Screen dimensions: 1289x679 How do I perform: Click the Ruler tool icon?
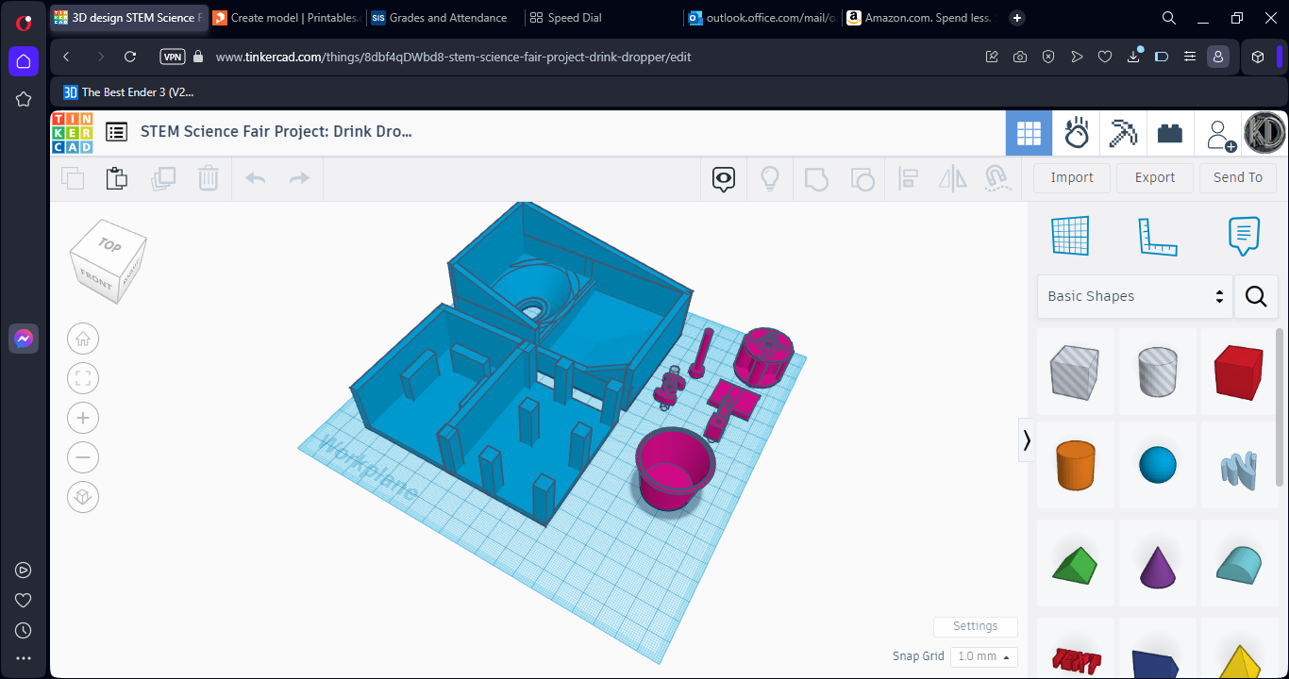tap(1158, 237)
